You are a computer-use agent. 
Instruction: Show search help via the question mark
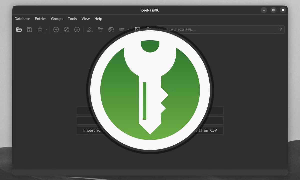[x=280, y=30]
